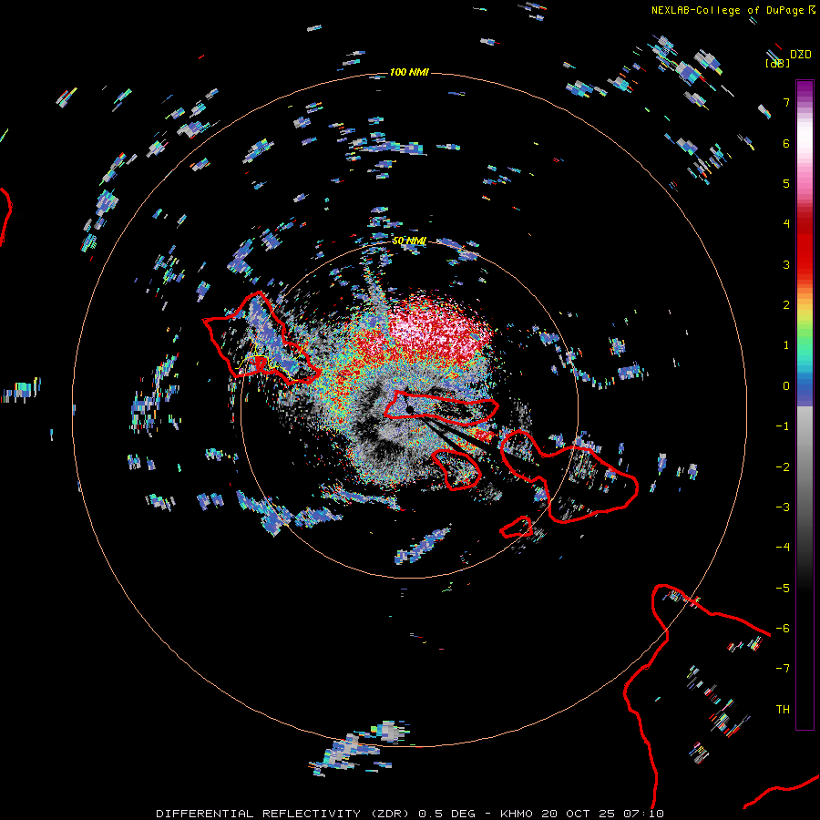Click the -3 value on color scale

click(783, 507)
